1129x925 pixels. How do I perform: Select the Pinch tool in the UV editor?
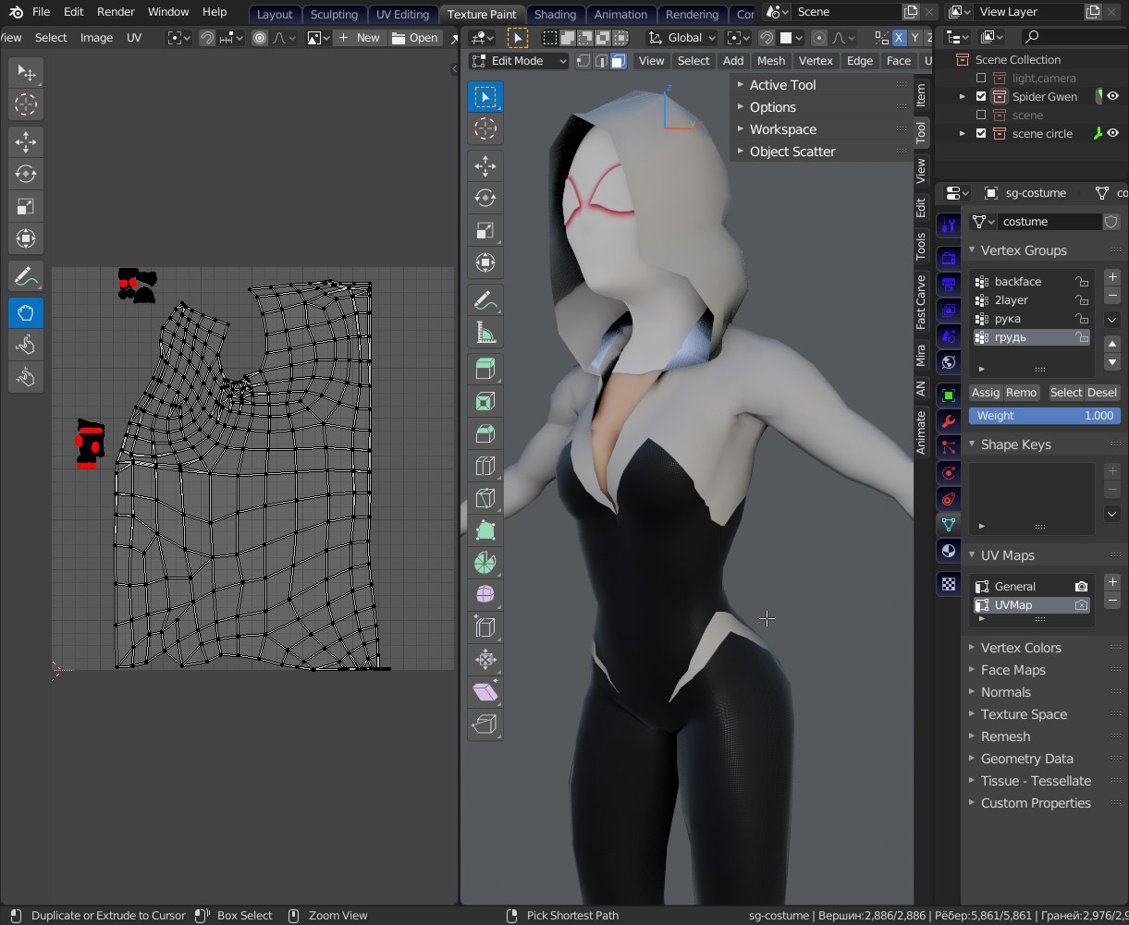26,376
